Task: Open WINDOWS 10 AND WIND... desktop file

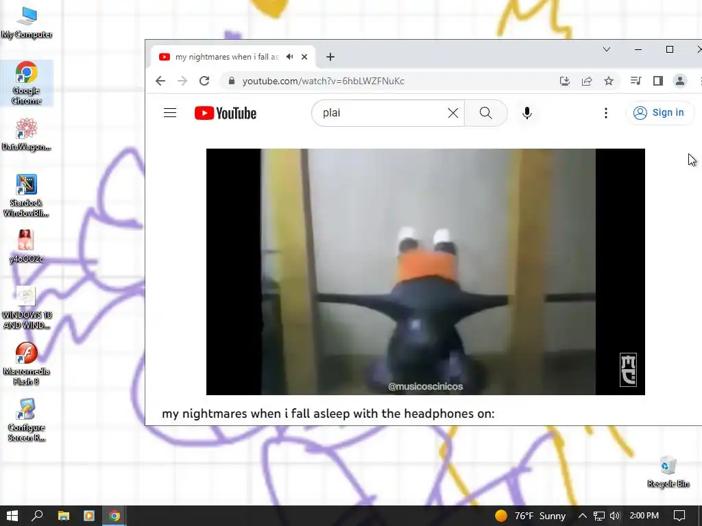Action: [x=27, y=308]
